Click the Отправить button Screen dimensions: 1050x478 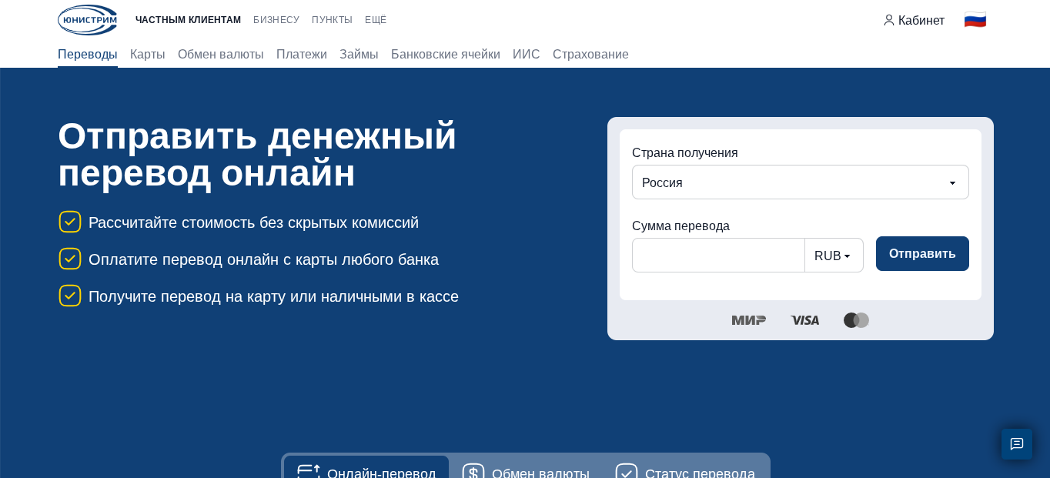click(x=922, y=253)
